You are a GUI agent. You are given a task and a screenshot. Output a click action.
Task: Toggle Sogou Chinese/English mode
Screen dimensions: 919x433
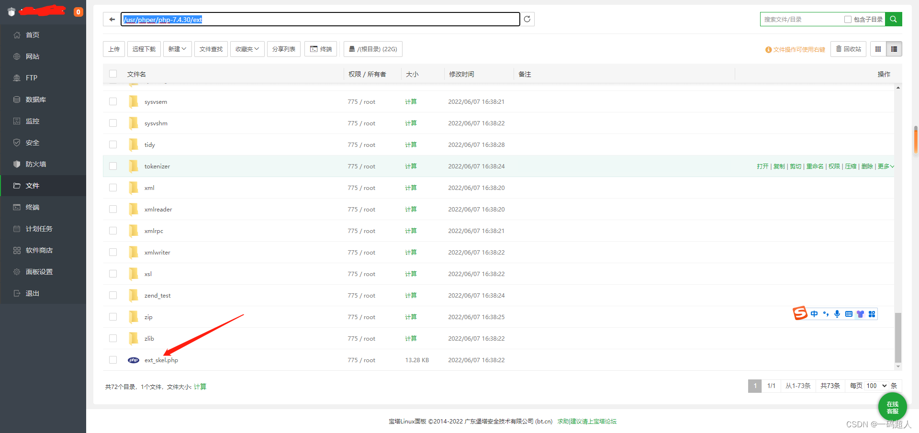[x=814, y=314]
